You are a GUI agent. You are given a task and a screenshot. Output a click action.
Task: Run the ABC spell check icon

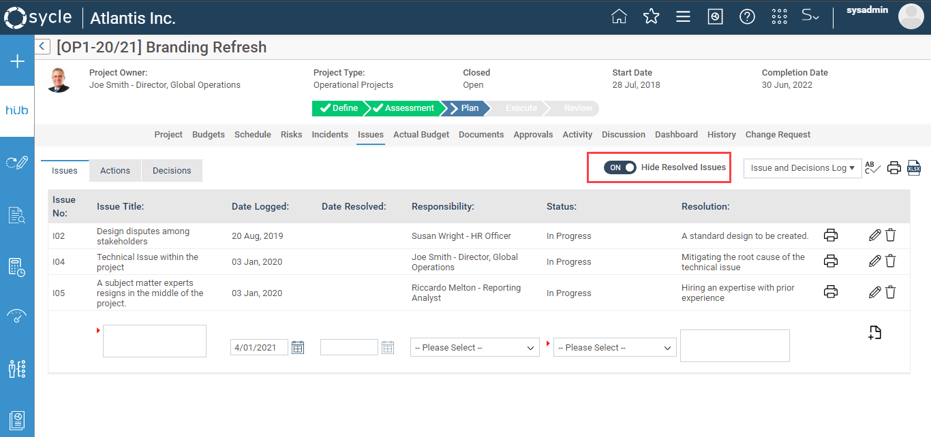point(872,167)
